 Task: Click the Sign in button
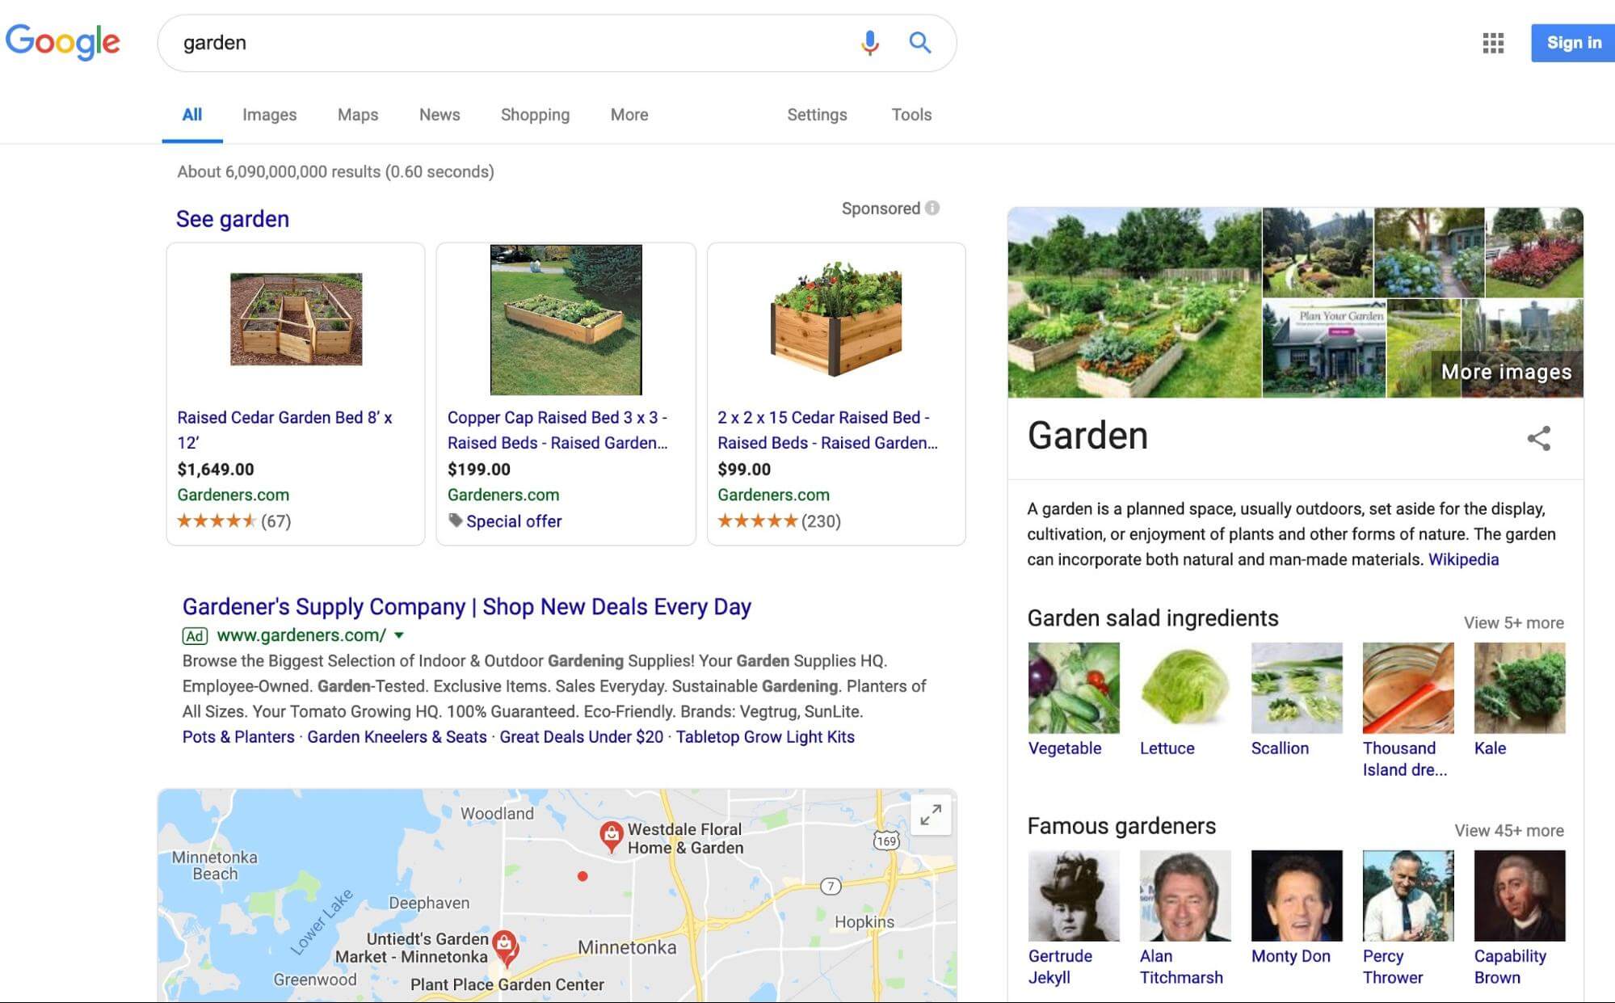[x=1573, y=43]
